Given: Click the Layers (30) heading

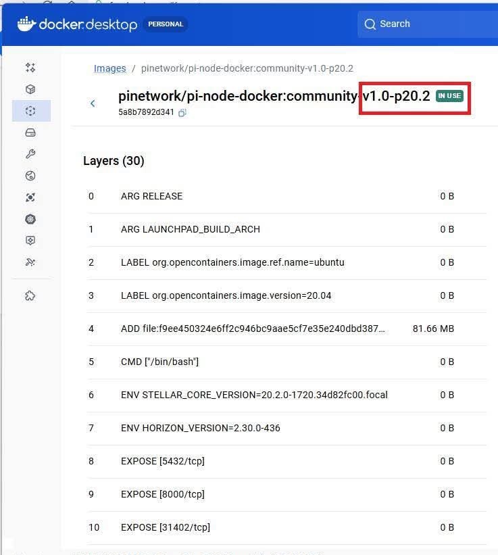Looking at the screenshot, I should pyautogui.click(x=114, y=161).
